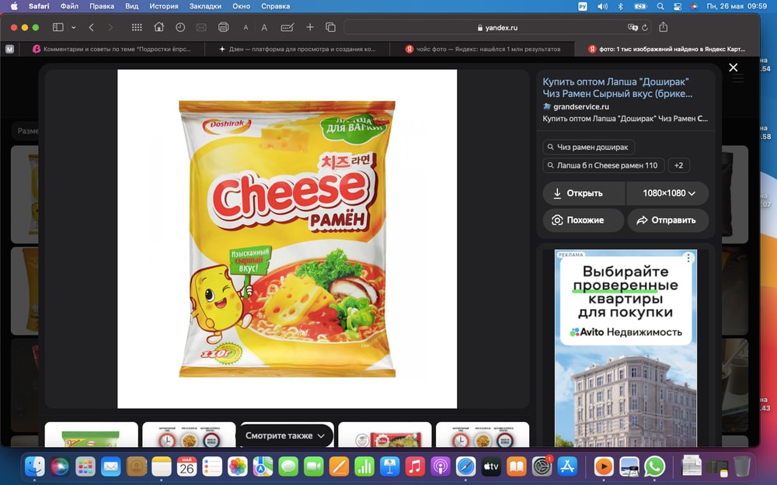Open the Правка menu

[102, 6]
